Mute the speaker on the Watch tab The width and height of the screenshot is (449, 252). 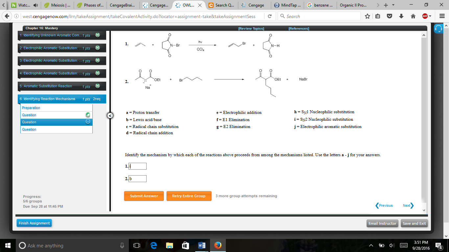(x=35, y=5)
